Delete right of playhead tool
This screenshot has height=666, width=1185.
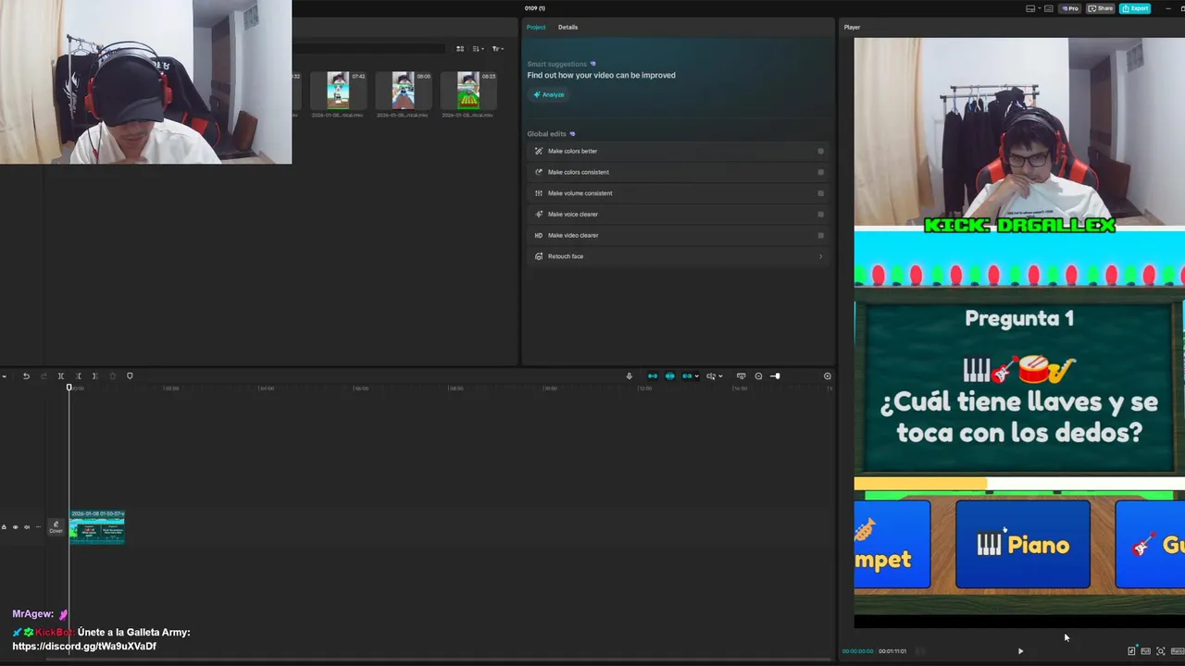[x=94, y=376]
